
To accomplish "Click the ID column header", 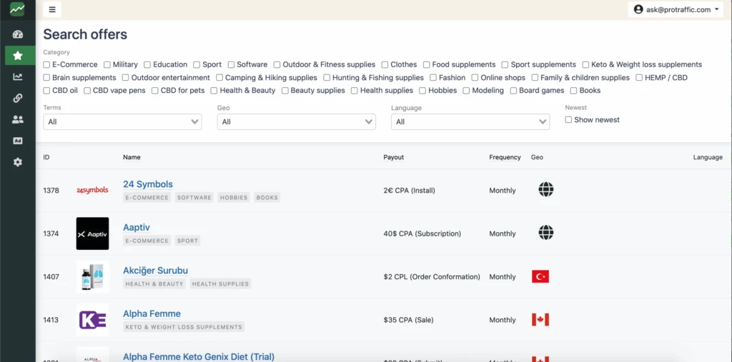I will (x=46, y=157).
